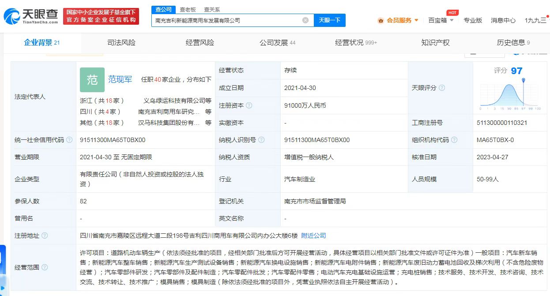Image resolution: width=550 pixels, height=296 pixels.
Task: Click the TianYanCha logo
Action: coord(31,16)
